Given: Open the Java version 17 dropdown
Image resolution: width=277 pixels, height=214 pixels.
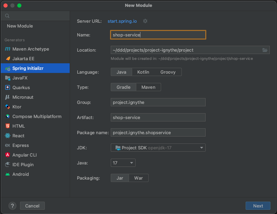Looking at the screenshot, I should [123, 163].
